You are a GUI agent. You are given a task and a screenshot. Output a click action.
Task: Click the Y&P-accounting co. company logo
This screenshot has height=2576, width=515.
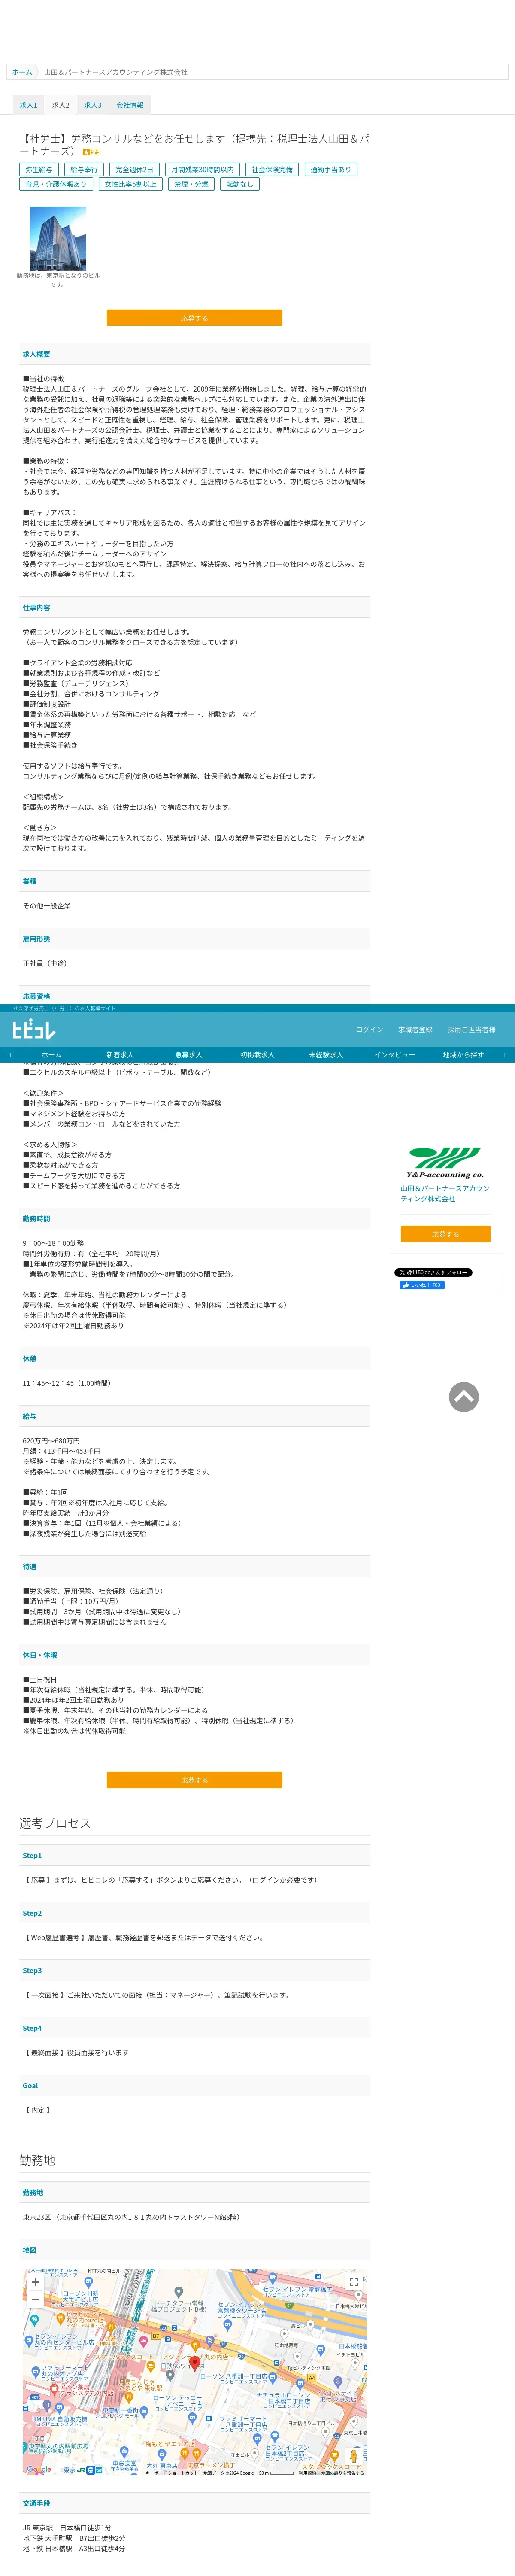(x=445, y=1163)
